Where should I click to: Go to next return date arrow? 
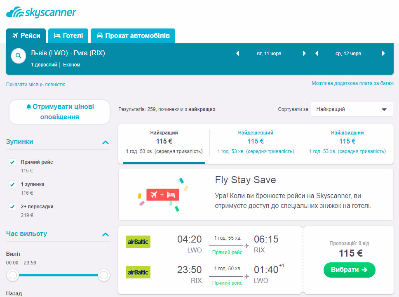[x=383, y=53]
